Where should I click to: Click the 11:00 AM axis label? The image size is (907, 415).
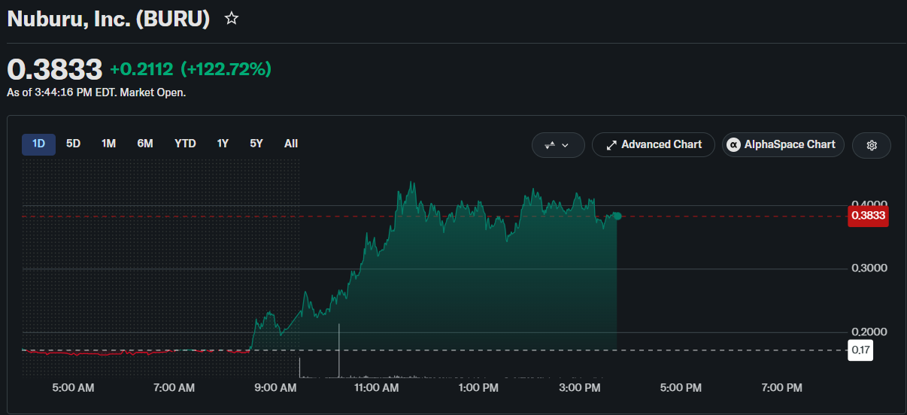(376, 388)
